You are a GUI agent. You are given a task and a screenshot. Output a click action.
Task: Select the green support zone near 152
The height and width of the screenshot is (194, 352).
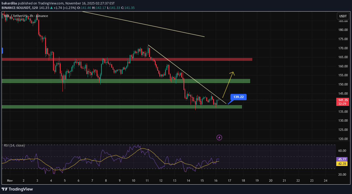click(x=126, y=81)
